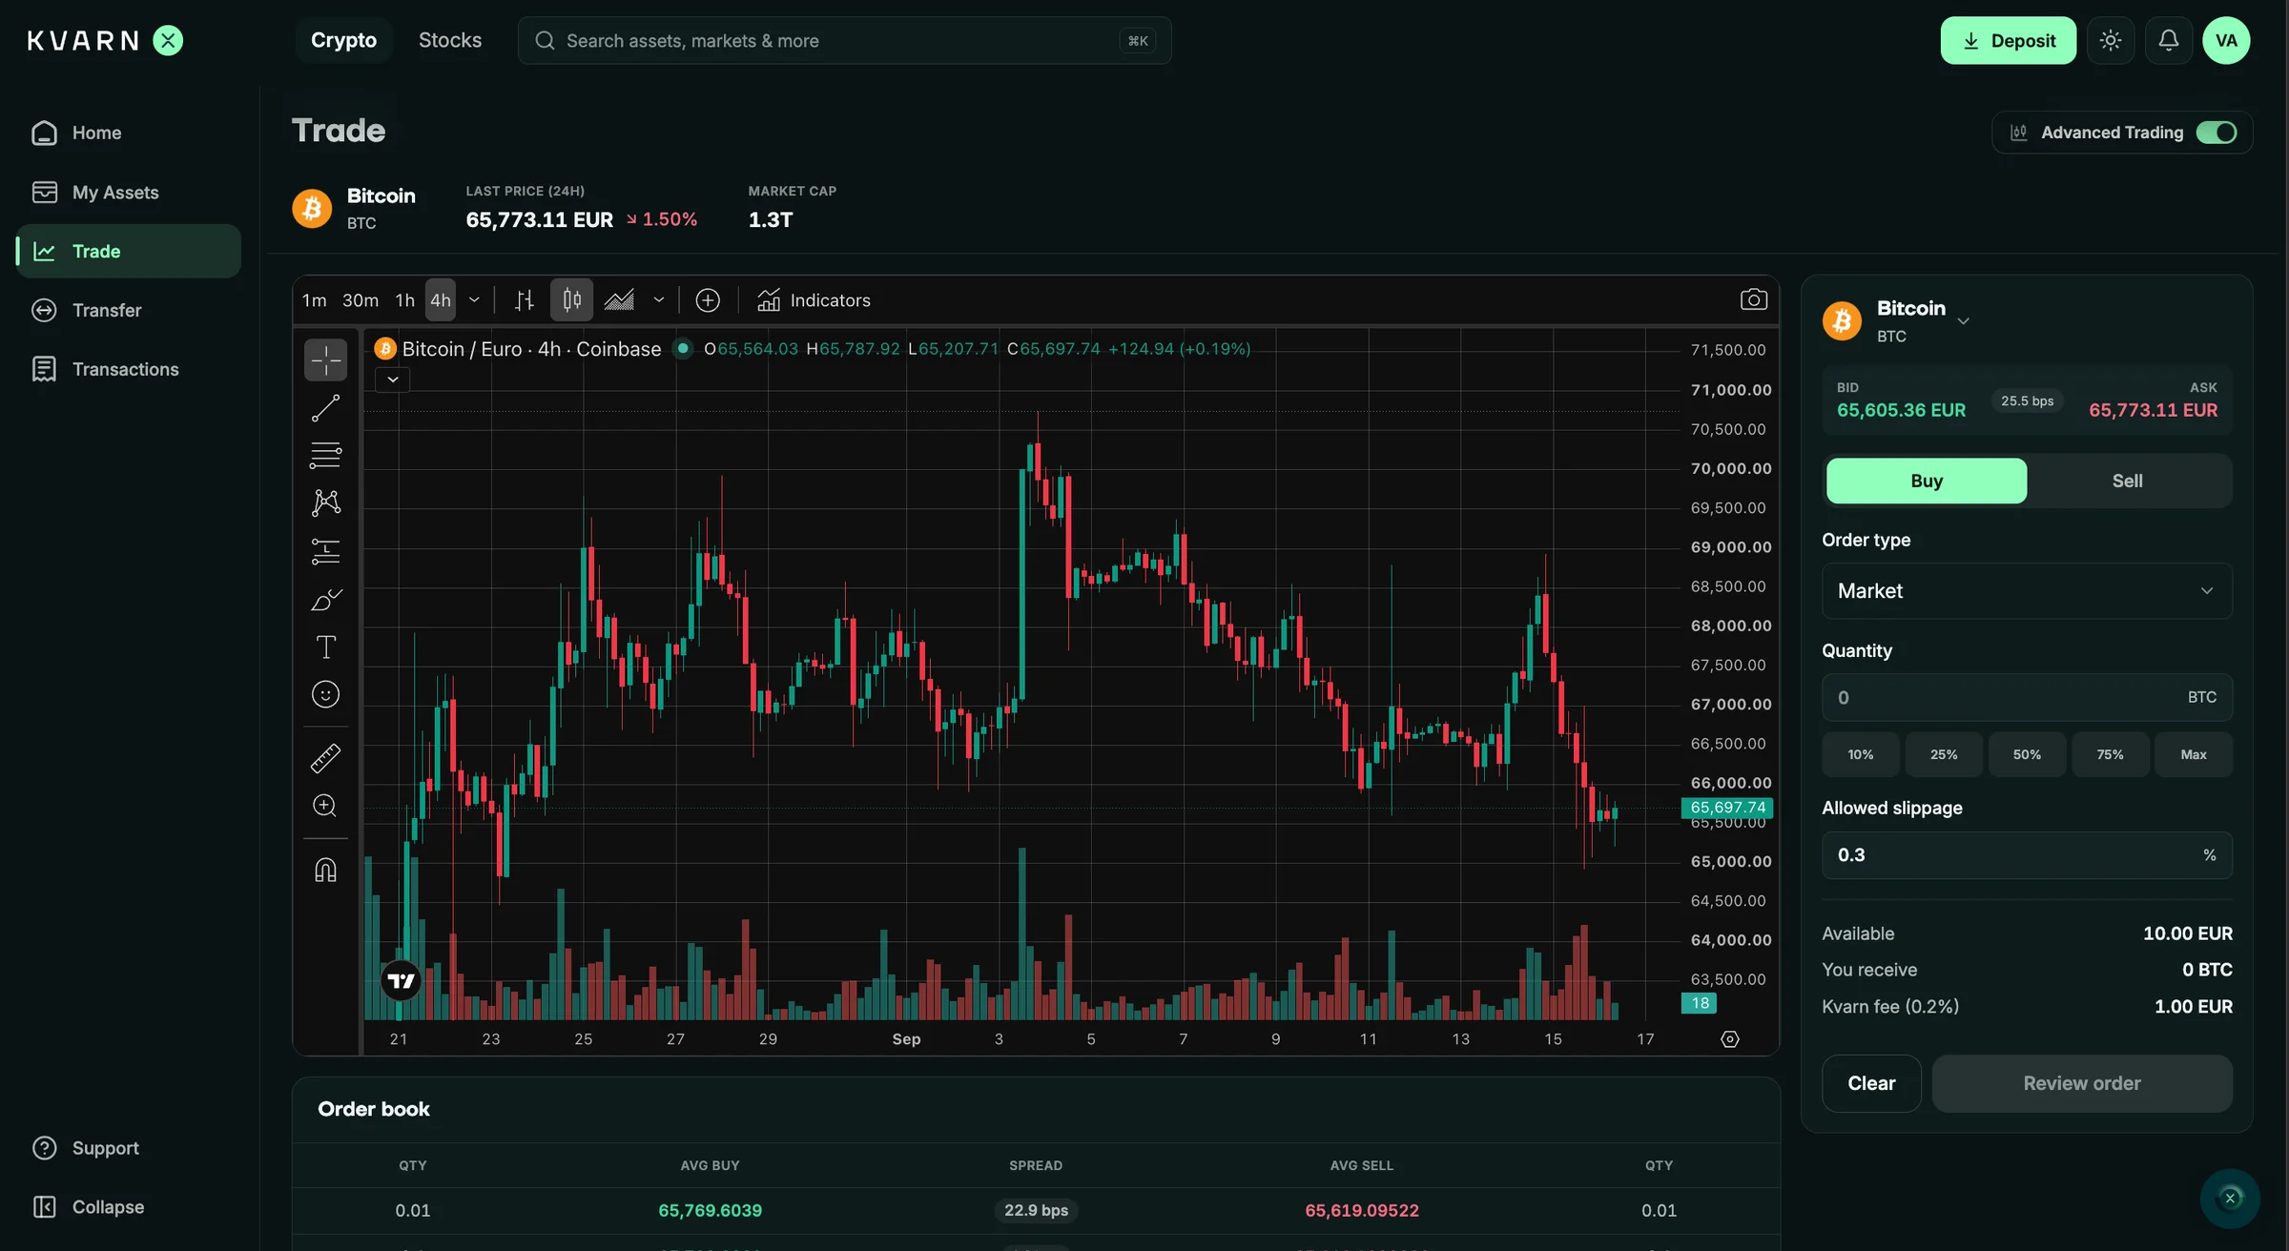Open Support in sidebar
This screenshot has height=1251, width=2289.
coord(128,1148)
